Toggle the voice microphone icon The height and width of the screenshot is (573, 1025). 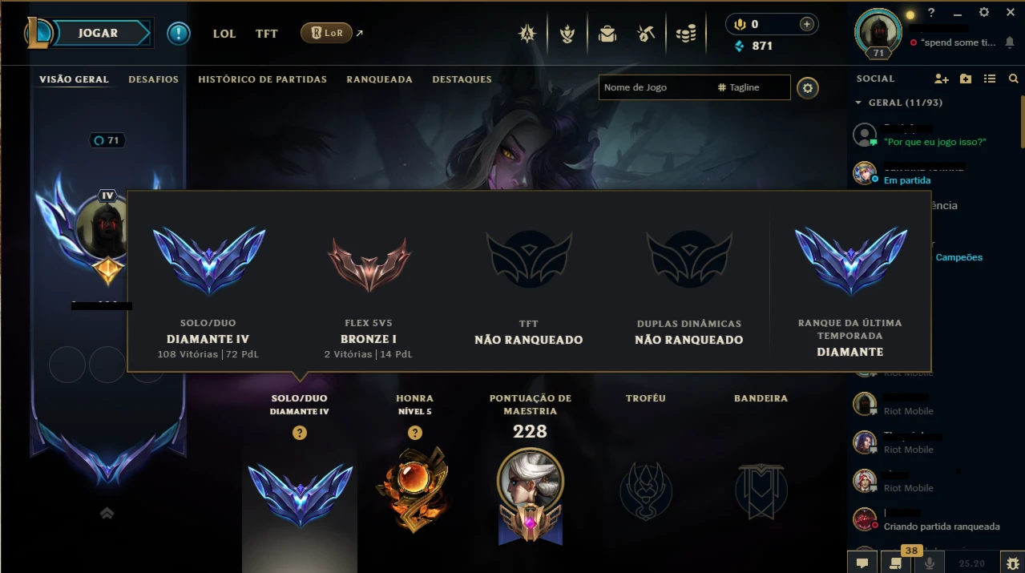[930, 563]
